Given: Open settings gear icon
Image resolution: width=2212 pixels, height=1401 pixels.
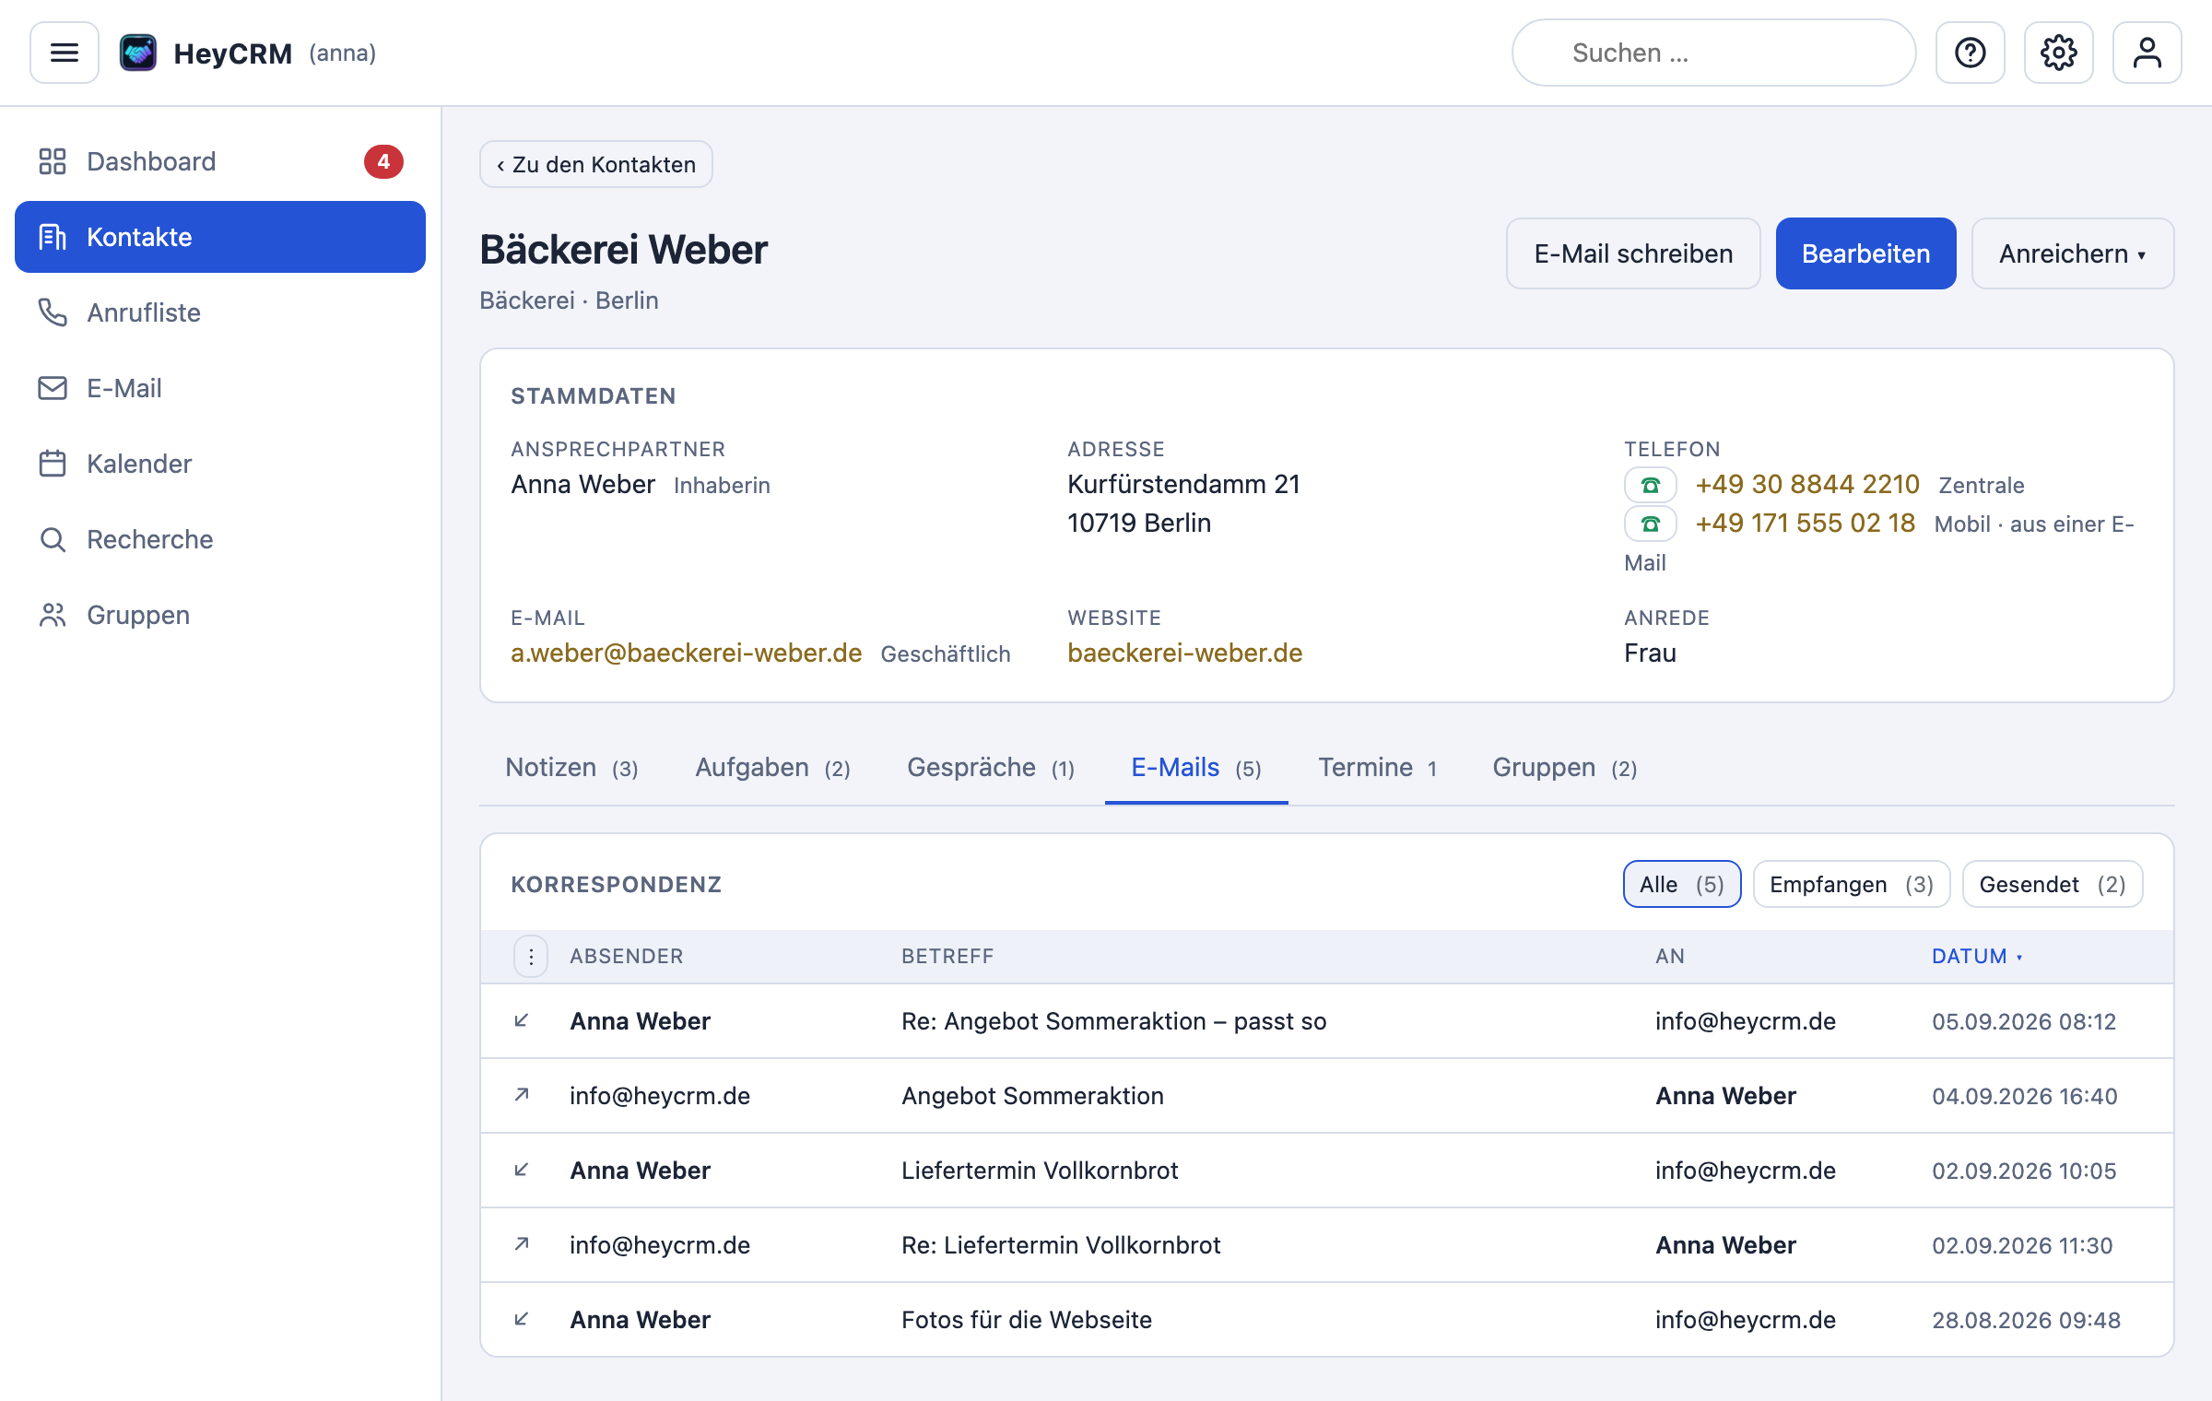Looking at the screenshot, I should coord(2058,53).
